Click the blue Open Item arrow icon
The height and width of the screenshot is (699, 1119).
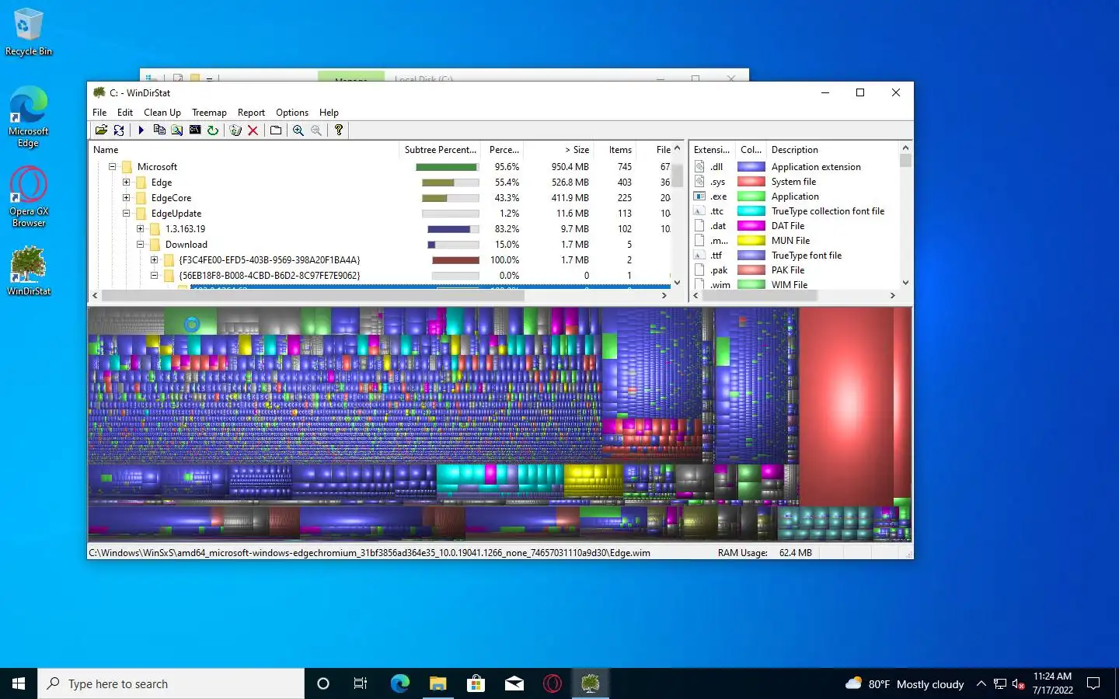(141, 130)
